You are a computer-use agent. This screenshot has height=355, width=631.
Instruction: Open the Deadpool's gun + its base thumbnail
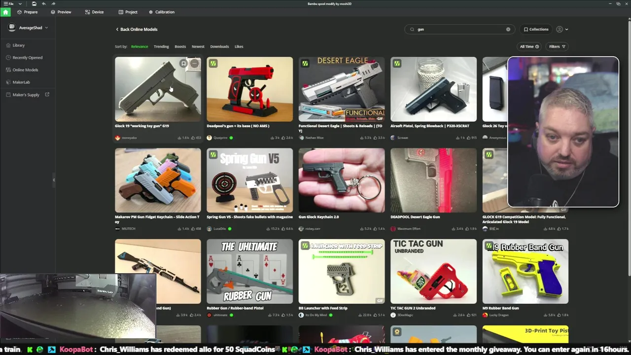click(x=249, y=89)
